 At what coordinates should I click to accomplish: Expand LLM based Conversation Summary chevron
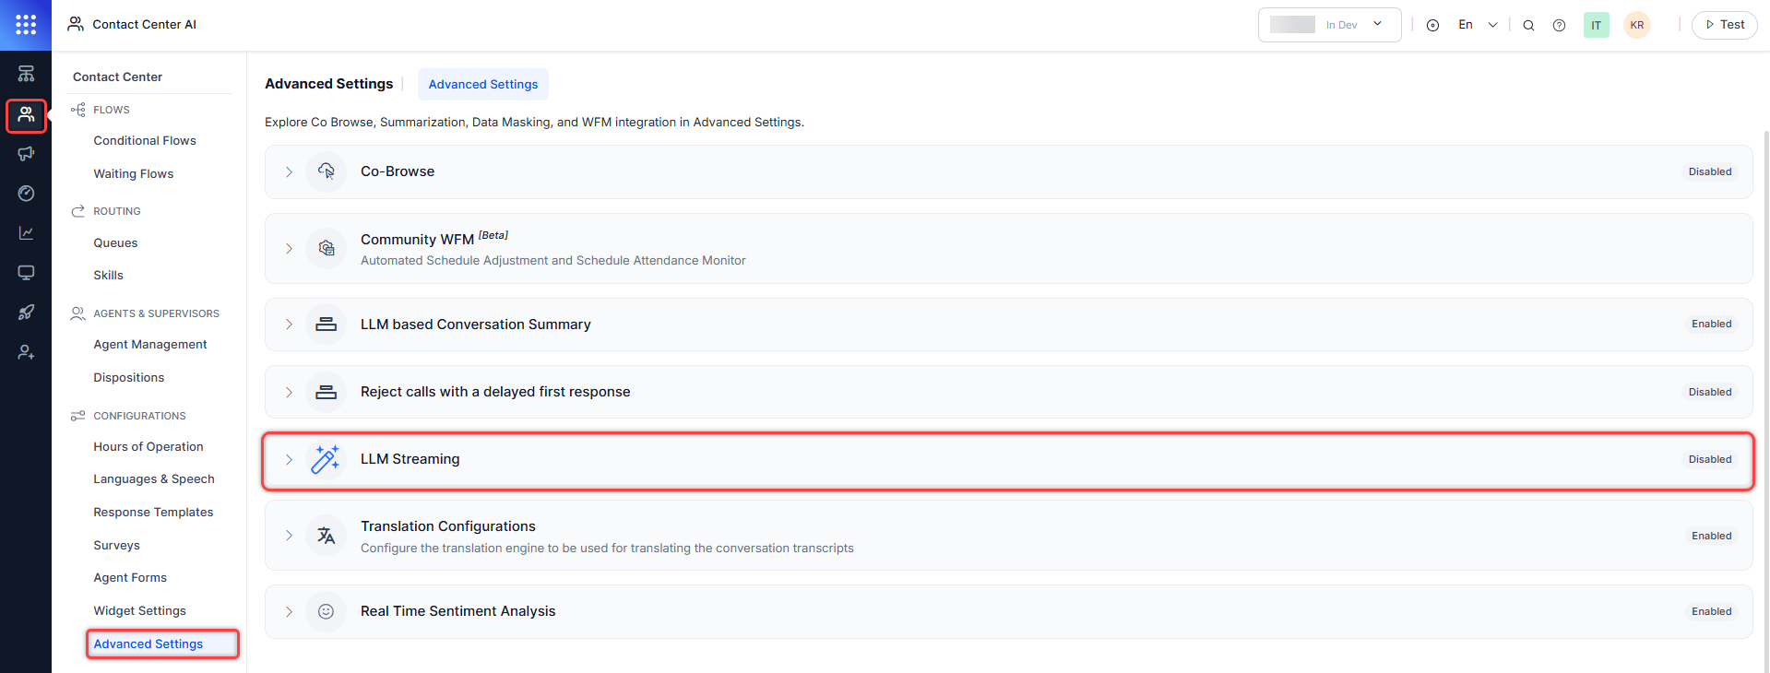pos(289,325)
